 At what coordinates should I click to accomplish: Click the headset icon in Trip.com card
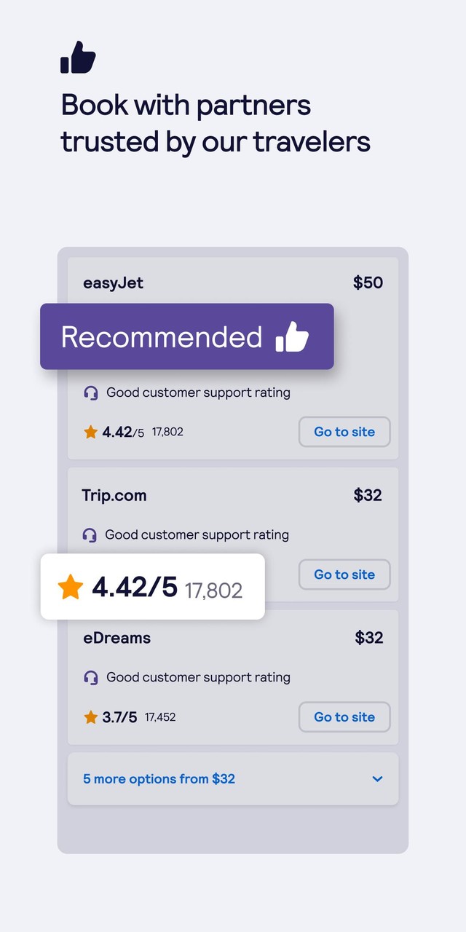coord(90,535)
